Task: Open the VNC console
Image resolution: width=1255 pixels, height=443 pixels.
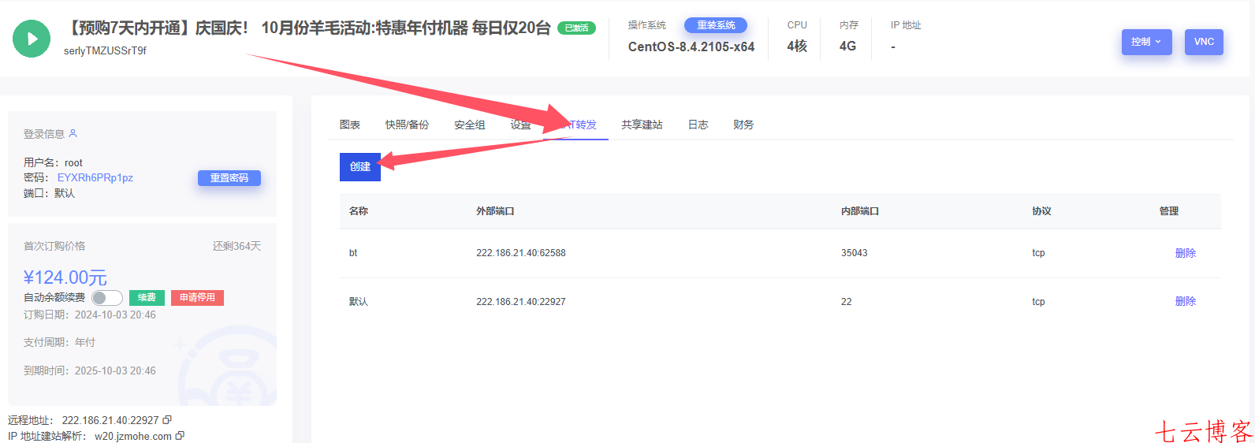Action: click(x=1203, y=42)
